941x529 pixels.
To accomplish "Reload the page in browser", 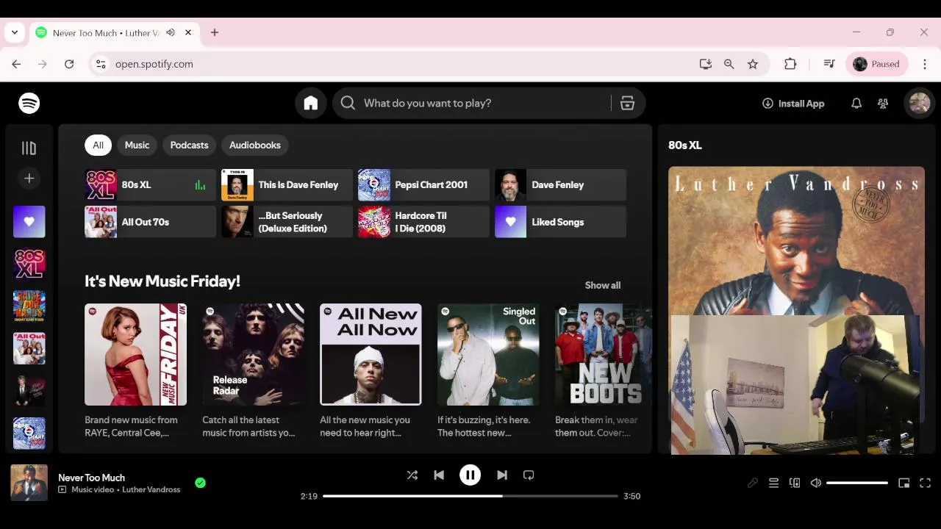I will pos(69,64).
